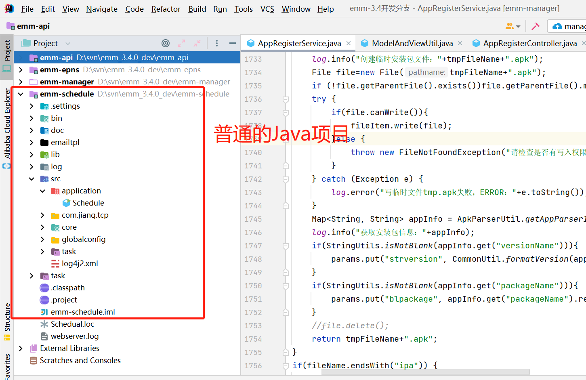Open the Code With Me users icon
Viewport: 586px width, 380px height.
513,26
